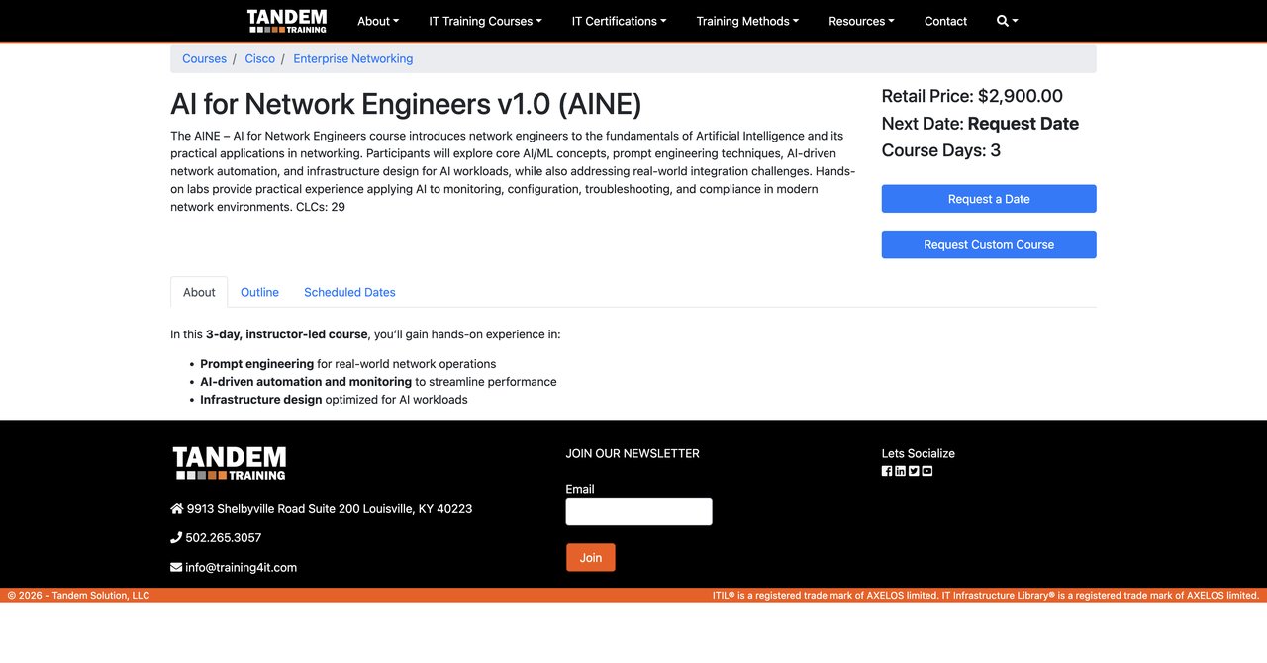
Task: Click the newsletter Join button
Action: click(x=591, y=557)
